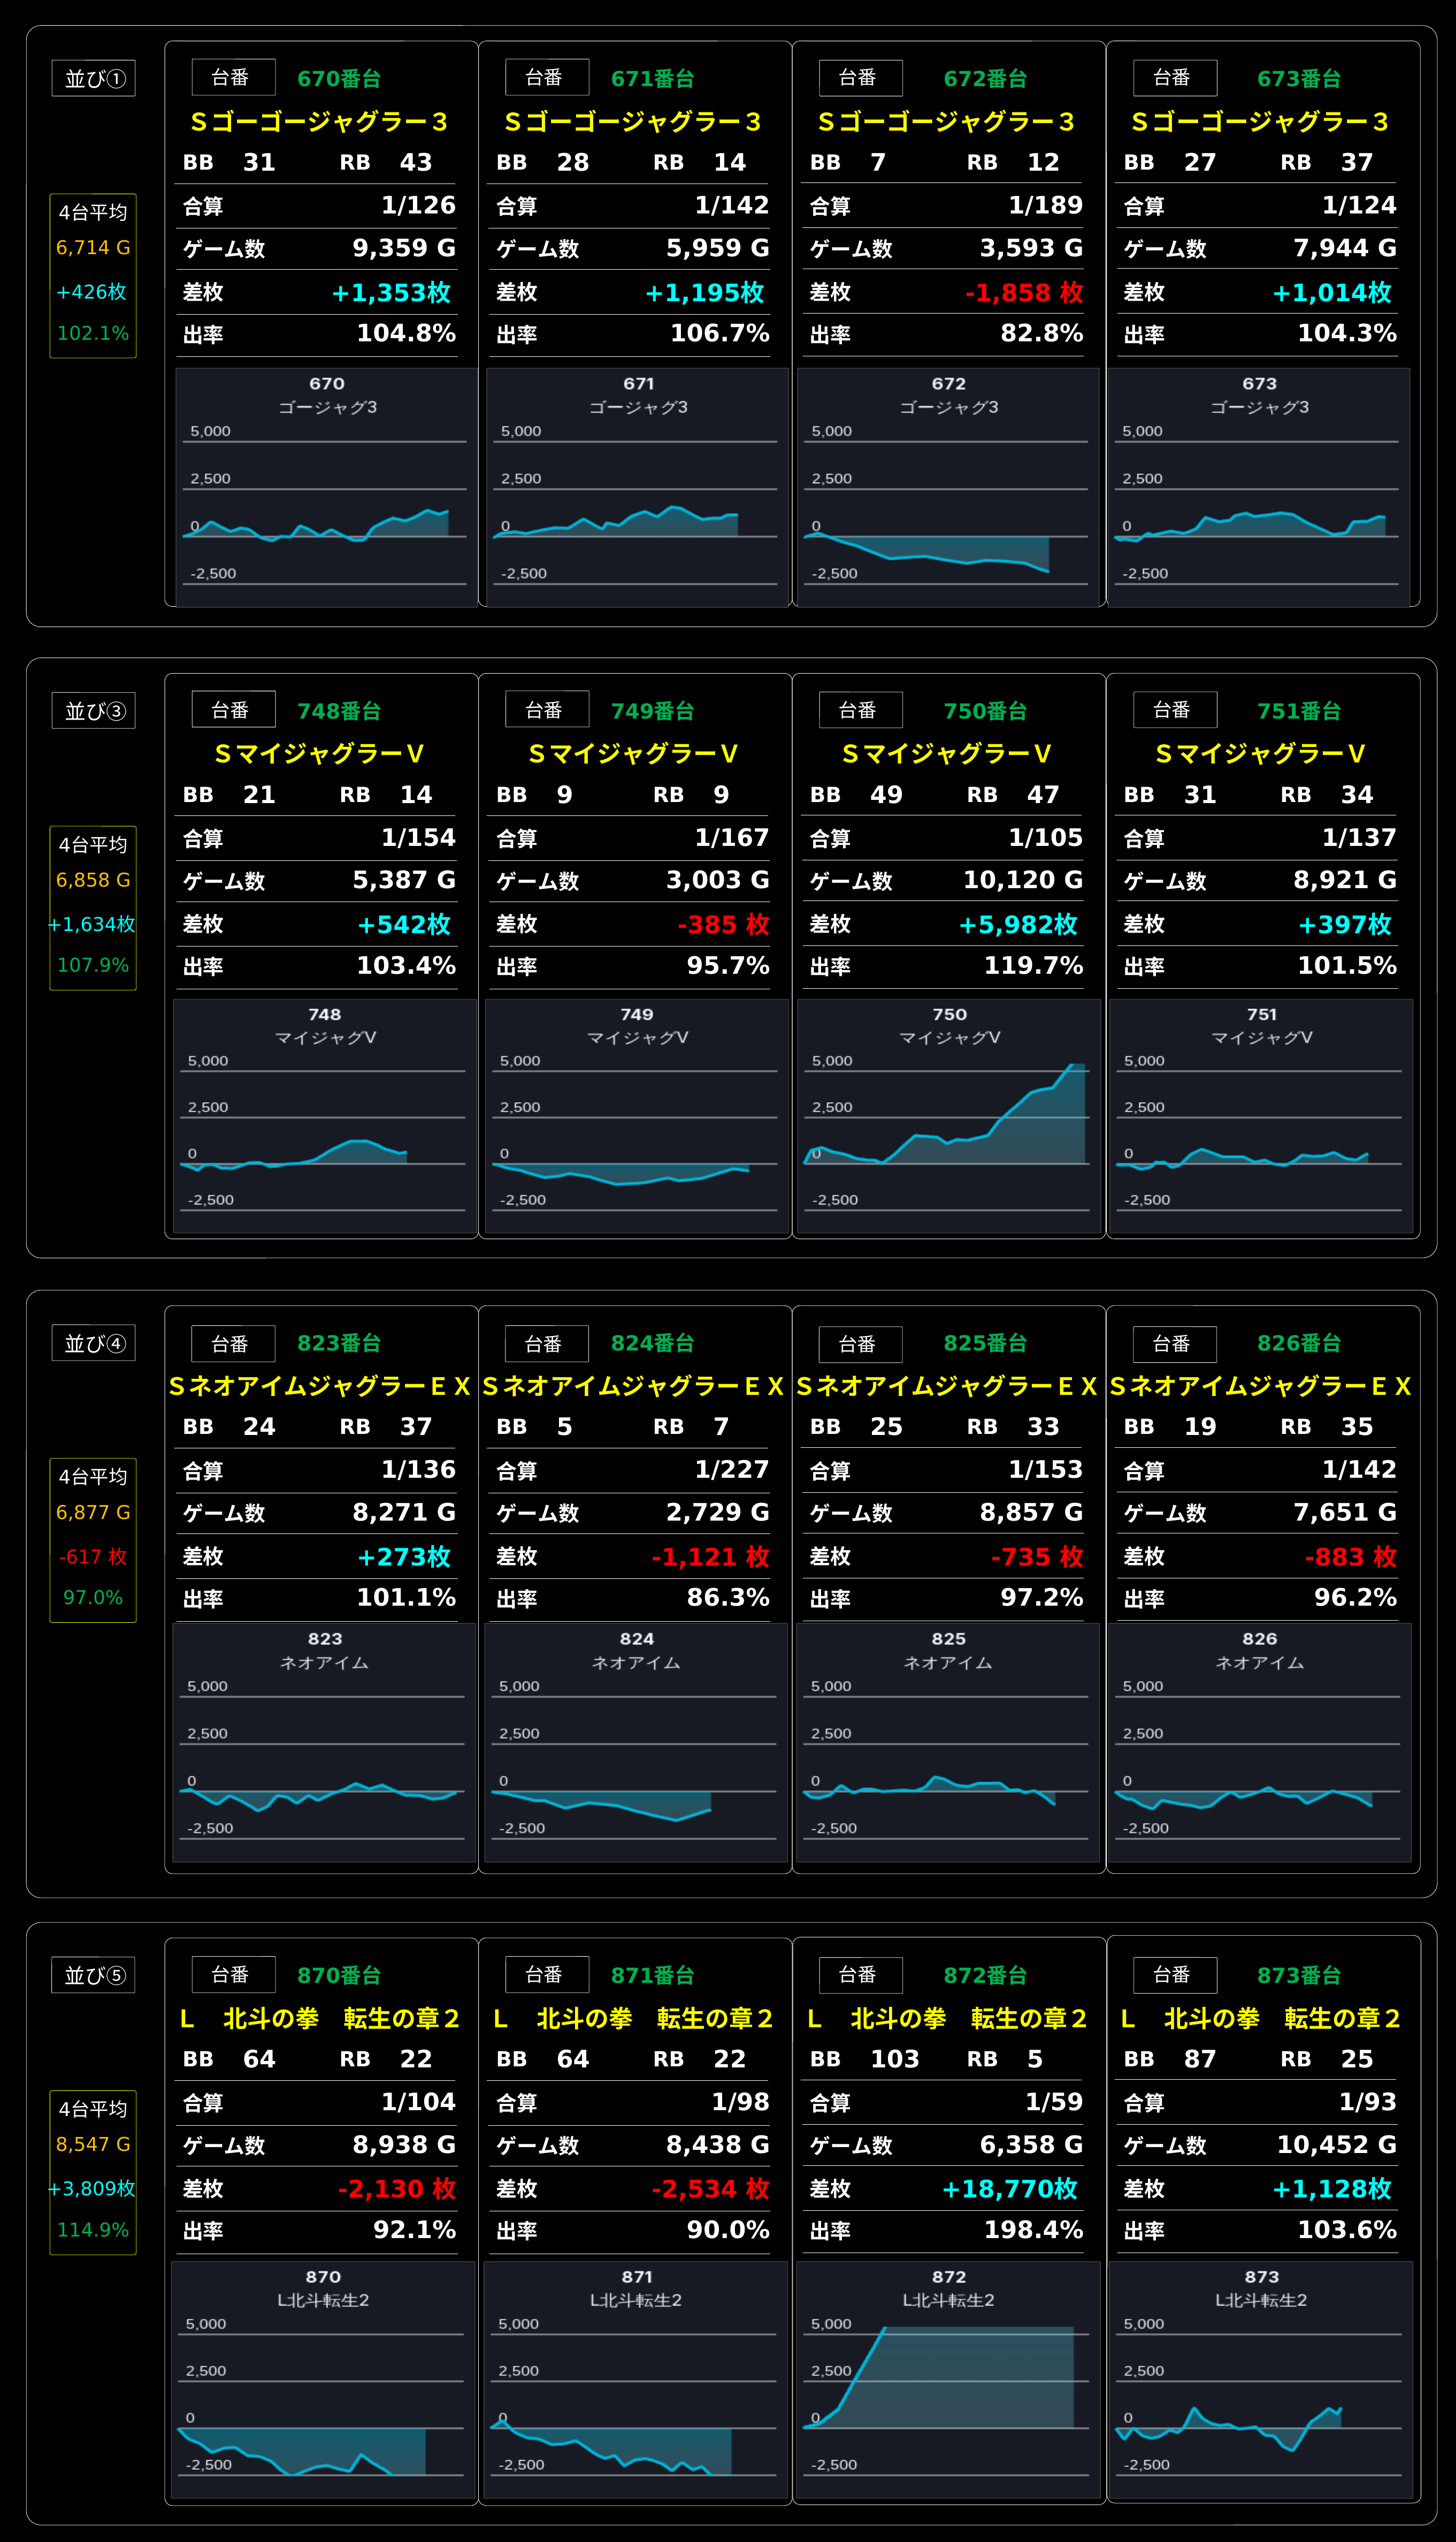Screen dimensions: 1456x2542
Task: Click the +1,634枚 four-machine average
Action: [x=92, y=924]
